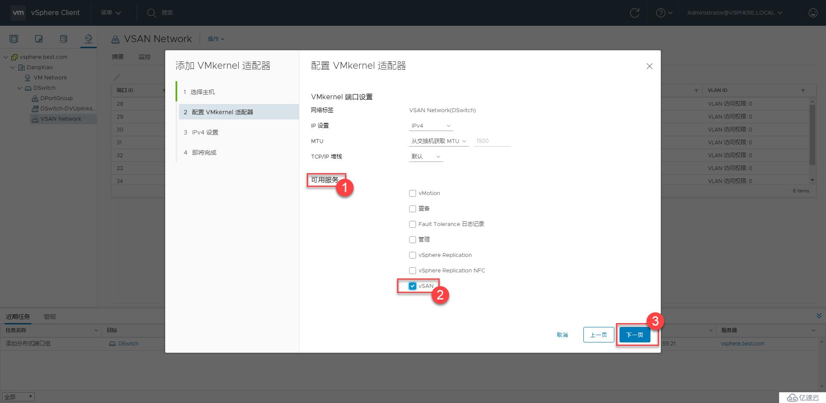Refresh using the top bar refresh icon
826x403 pixels.
pyautogui.click(x=635, y=13)
